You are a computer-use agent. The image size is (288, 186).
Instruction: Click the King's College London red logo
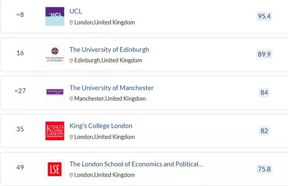click(55, 131)
